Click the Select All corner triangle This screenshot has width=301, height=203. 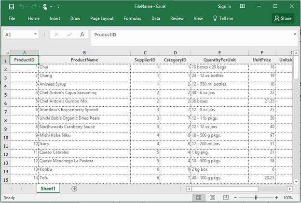pos(7,52)
